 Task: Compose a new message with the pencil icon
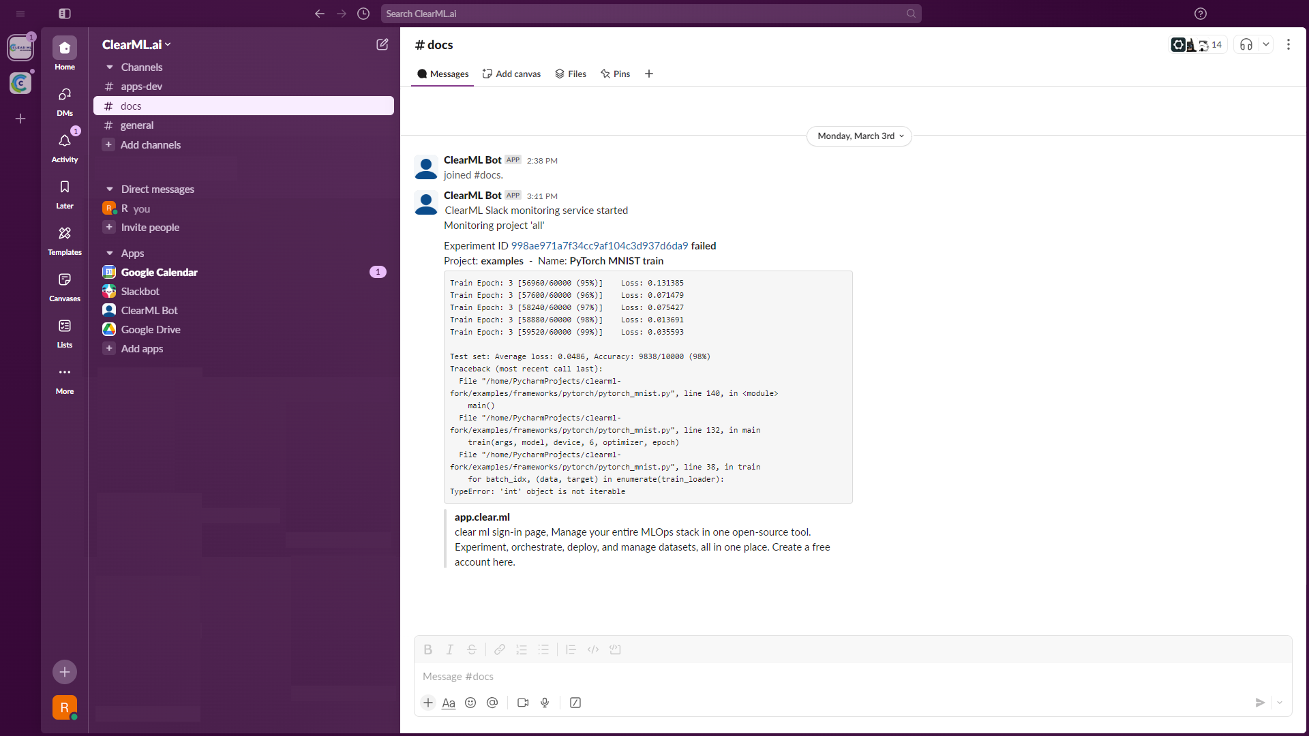pyautogui.click(x=382, y=44)
